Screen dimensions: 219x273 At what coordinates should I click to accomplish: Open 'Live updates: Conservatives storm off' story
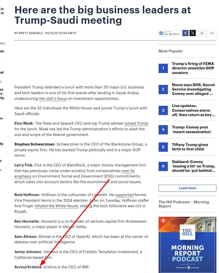(193, 110)
